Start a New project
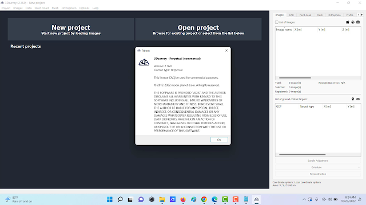This screenshot has height=205, width=366. (71, 30)
